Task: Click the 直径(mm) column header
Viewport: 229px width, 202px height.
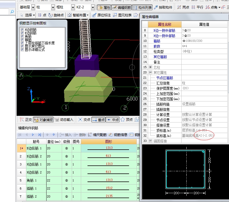Action: point(54,142)
